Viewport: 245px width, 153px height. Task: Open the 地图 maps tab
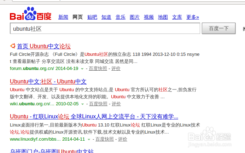163,17
